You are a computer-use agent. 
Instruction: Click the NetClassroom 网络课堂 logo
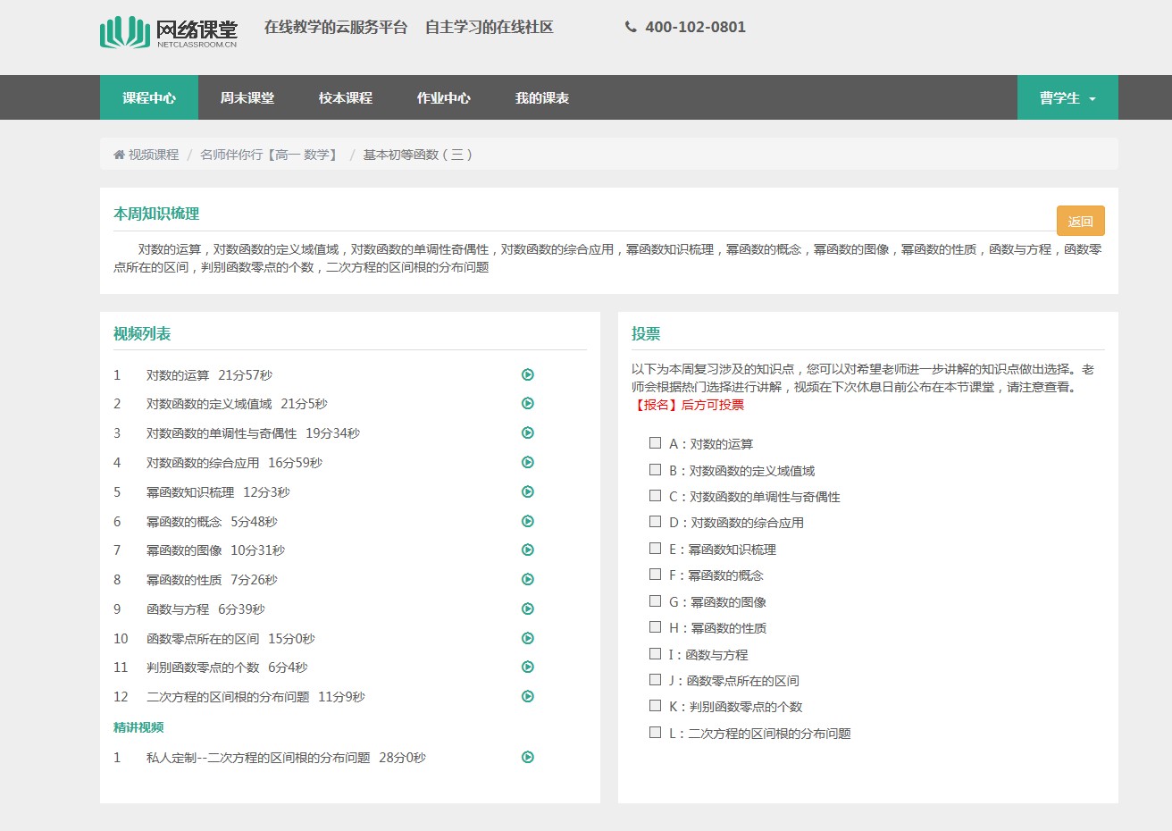point(169,32)
